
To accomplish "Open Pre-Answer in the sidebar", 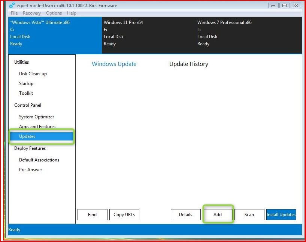I will tap(30, 170).
